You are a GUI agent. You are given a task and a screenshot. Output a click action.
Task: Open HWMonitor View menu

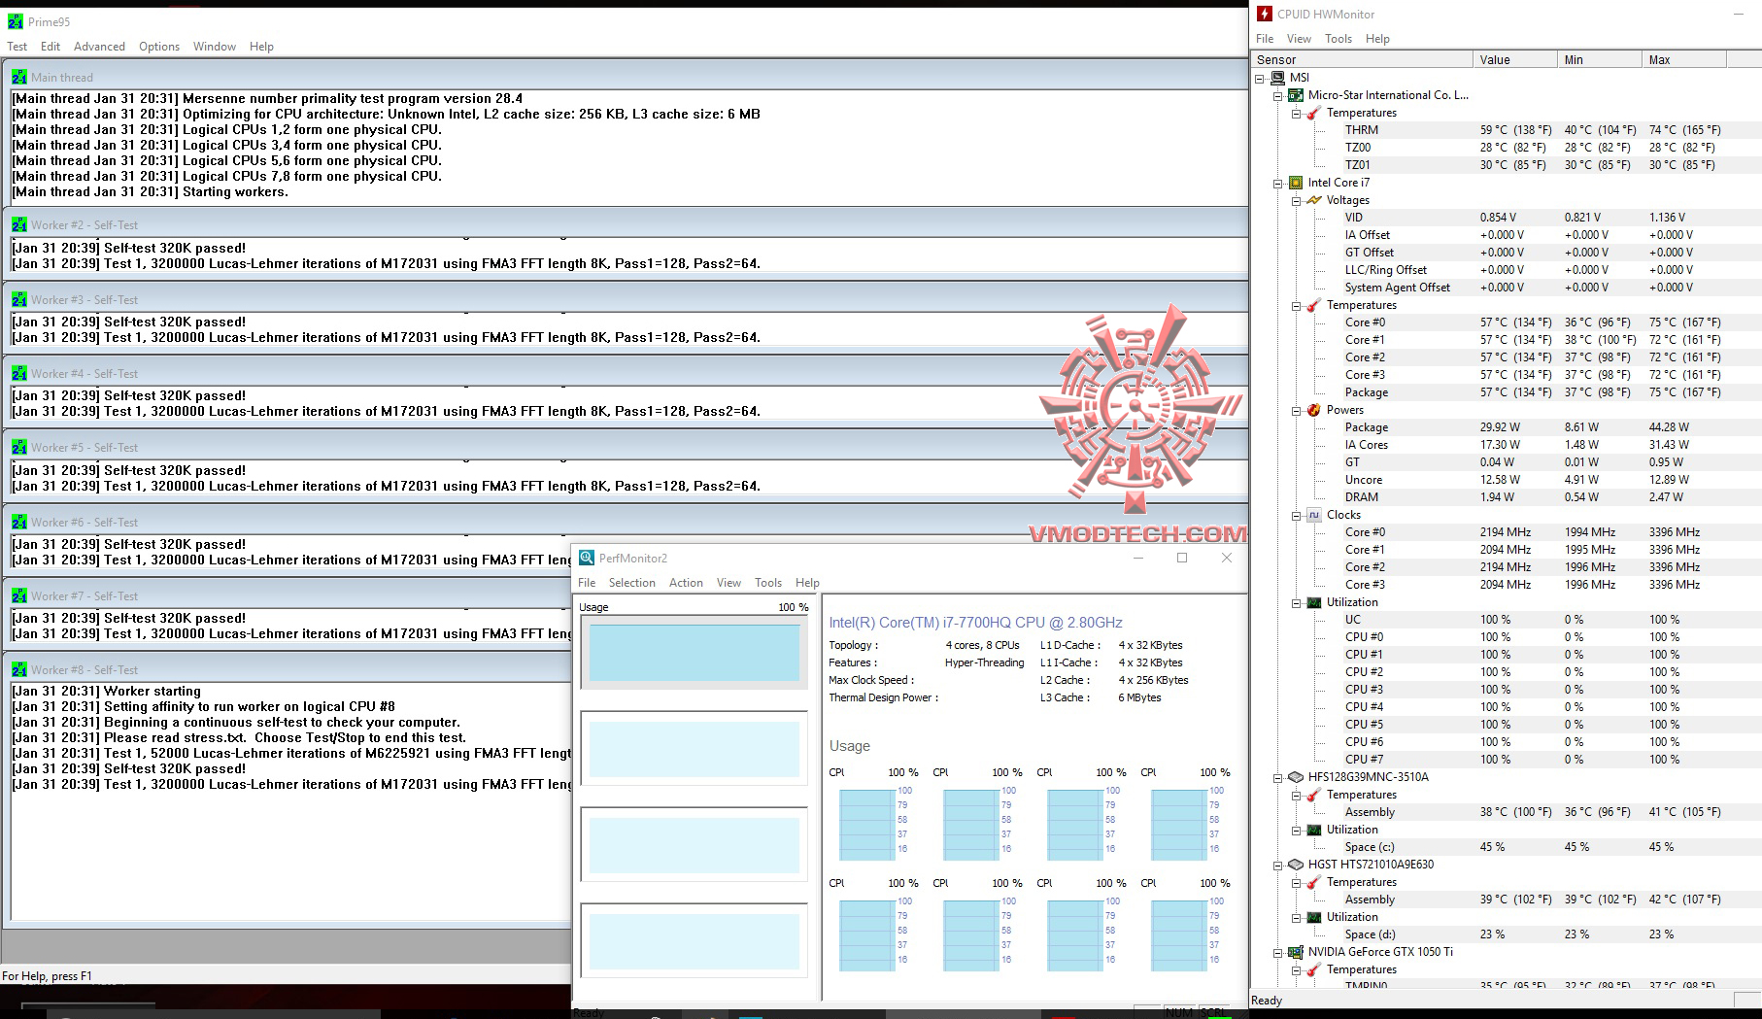[1299, 39]
